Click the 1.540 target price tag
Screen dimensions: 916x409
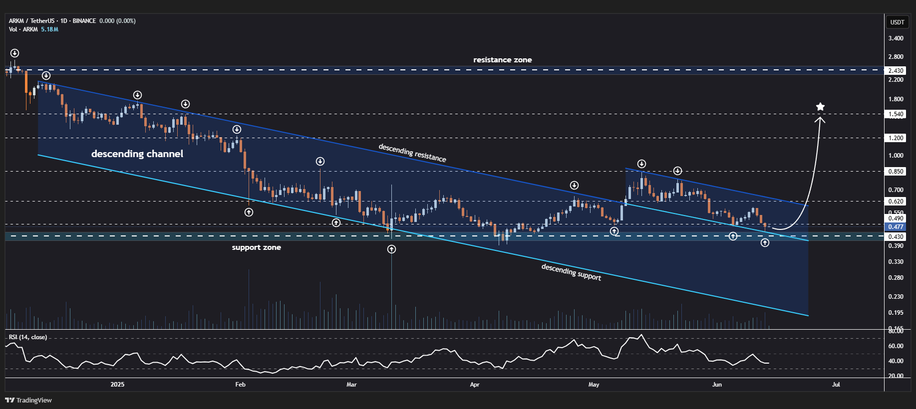click(896, 114)
